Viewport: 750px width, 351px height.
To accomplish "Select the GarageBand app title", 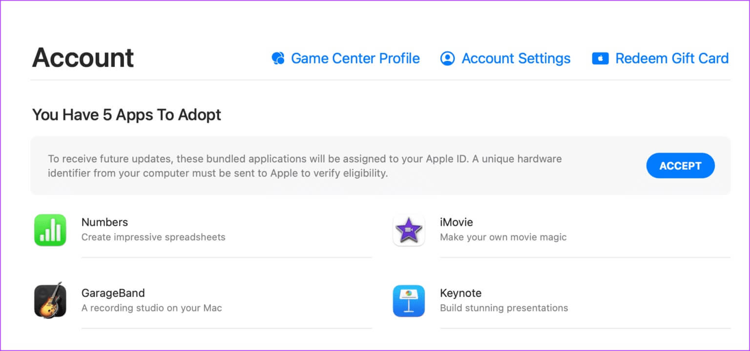I will (113, 293).
